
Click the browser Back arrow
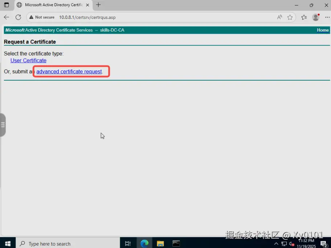(x=7, y=17)
